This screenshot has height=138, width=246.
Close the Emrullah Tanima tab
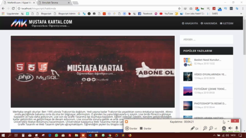[69, 3]
